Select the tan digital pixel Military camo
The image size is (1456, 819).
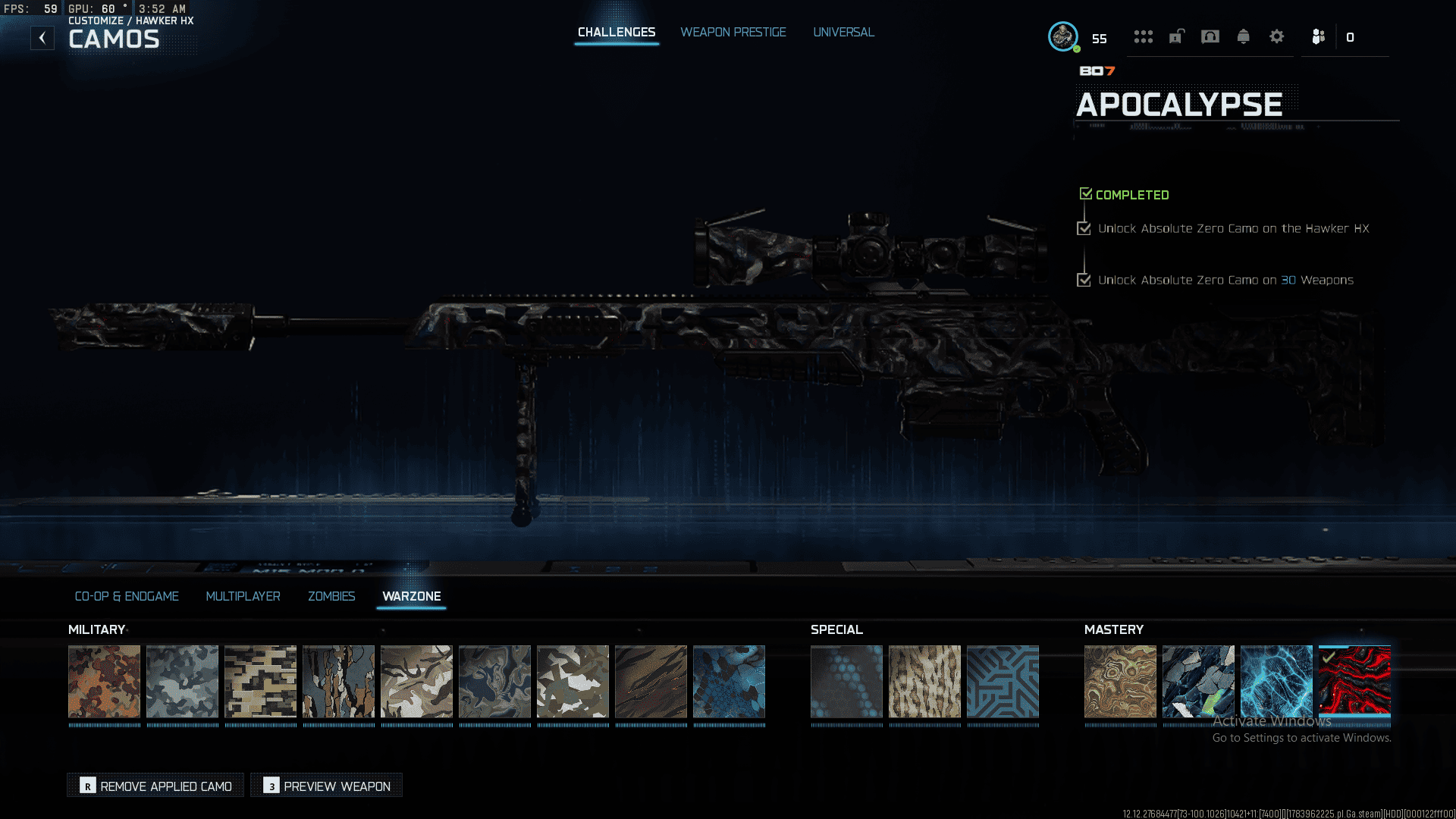(261, 682)
